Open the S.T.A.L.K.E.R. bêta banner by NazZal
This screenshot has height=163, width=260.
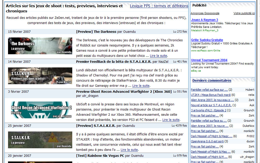[x=40, y=76]
